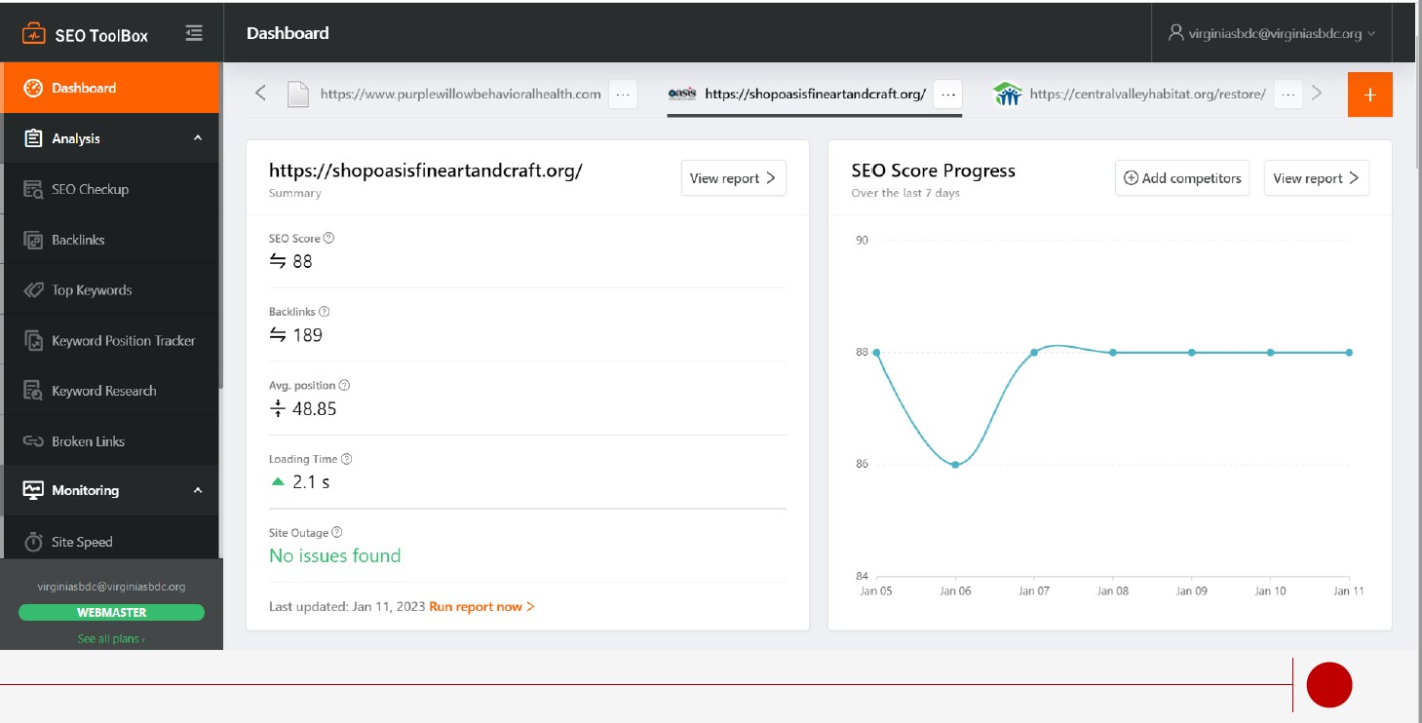Click the Backlinks value 189

click(307, 335)
